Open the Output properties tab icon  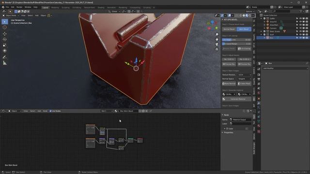(x=259, y=79)
